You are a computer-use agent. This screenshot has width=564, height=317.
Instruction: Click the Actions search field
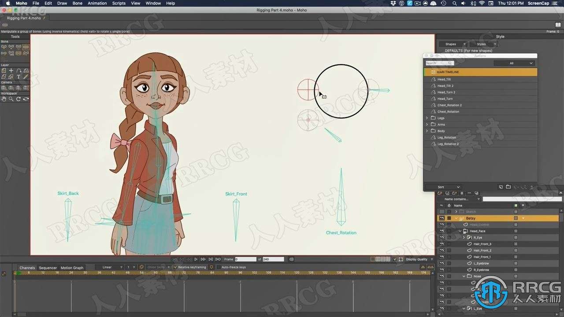(x=439, y=63)
